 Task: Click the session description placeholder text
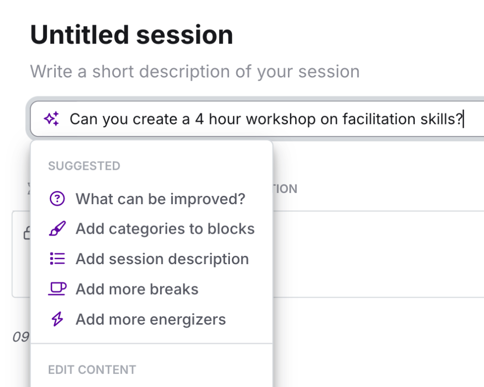(x=195, y=72)
